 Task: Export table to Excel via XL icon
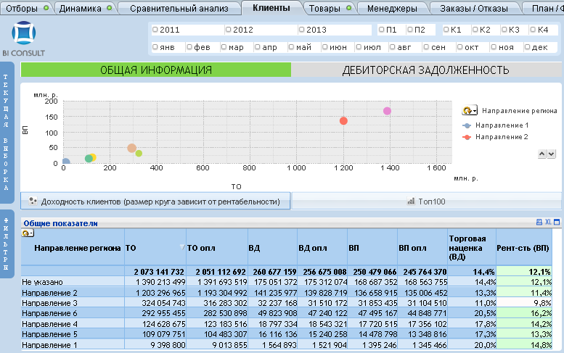(548, 222)
